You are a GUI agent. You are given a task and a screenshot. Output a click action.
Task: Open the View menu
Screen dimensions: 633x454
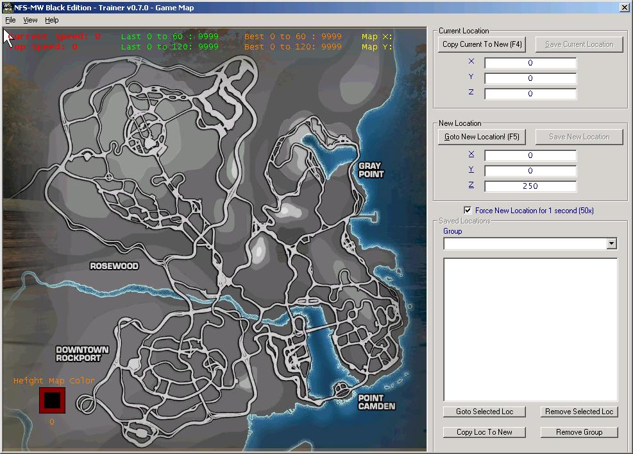click(x=30, y=20)
